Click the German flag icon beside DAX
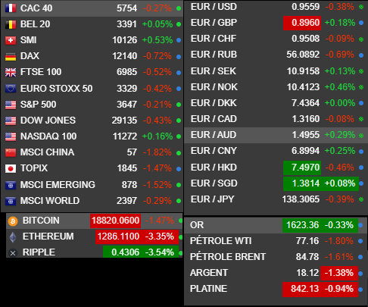The width and height of the screenshot is (368, 307). (x=11, y=56)
